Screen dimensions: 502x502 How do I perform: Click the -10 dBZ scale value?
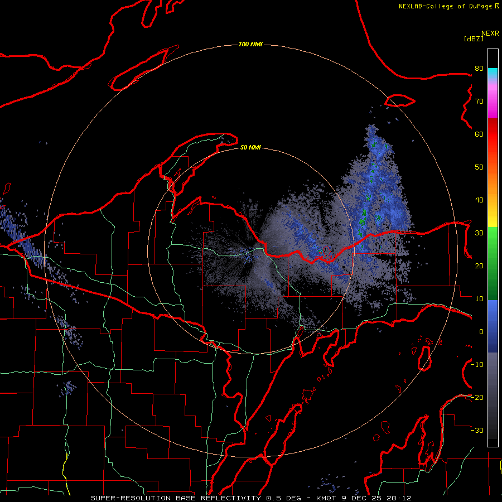[x=477, y=365]
